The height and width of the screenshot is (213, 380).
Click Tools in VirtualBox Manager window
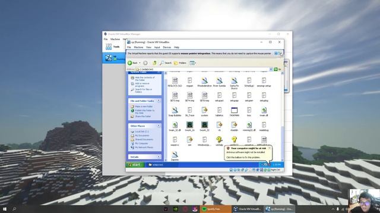pyautogui.click(x=113, y=47)
